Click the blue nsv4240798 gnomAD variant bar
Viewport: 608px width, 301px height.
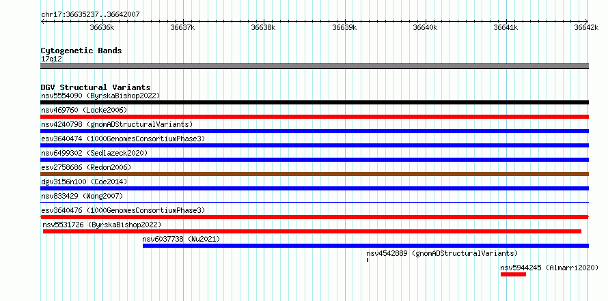click(314, 131)
